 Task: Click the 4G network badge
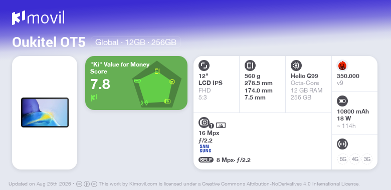coord(355,159)
